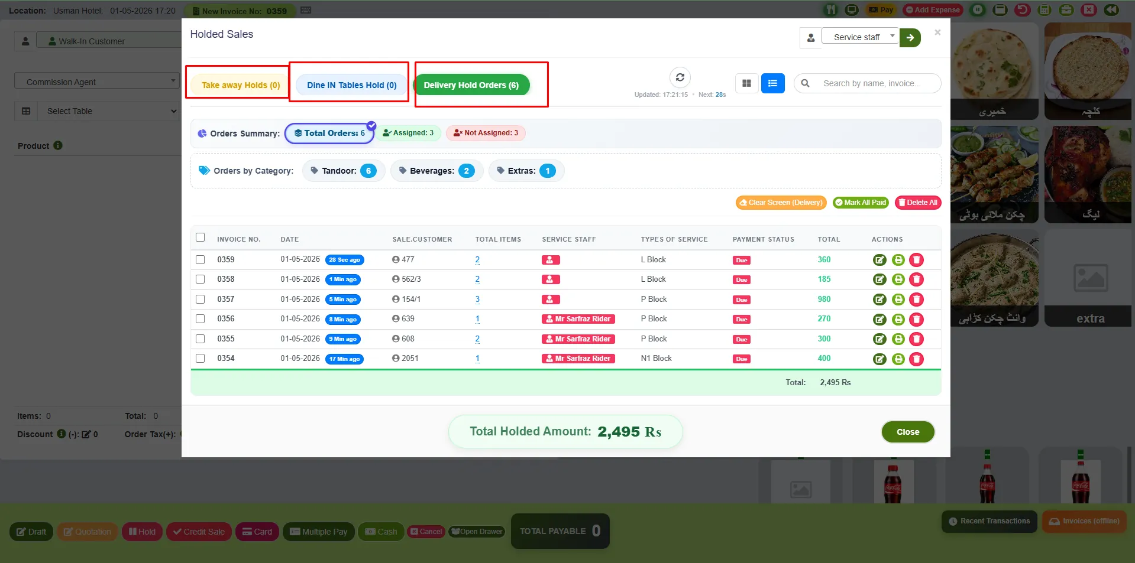This screenshot has width=1135, height=563.
Task: Print held invoice 0354
Action: click(x=898, y=359)
